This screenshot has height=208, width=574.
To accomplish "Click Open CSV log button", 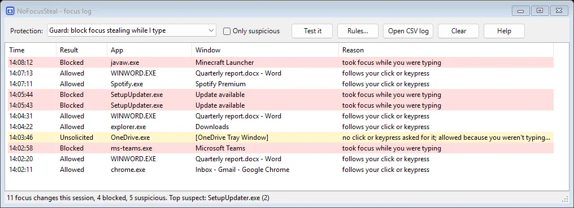I will pyautogui.click(x=408, y=31).
